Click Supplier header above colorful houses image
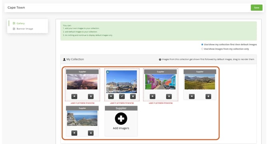 pos(160,72)
